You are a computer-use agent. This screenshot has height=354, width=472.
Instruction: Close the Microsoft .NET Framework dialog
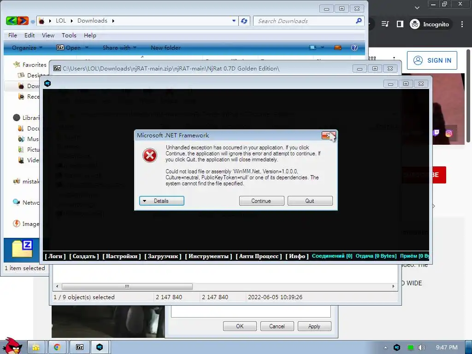point(328,136)
